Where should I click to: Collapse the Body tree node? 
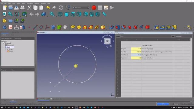(x=4, y=47)
